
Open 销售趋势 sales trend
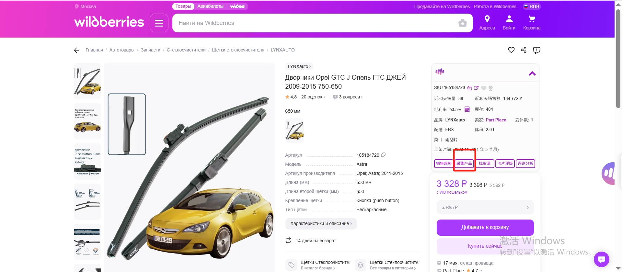point(443,164)
